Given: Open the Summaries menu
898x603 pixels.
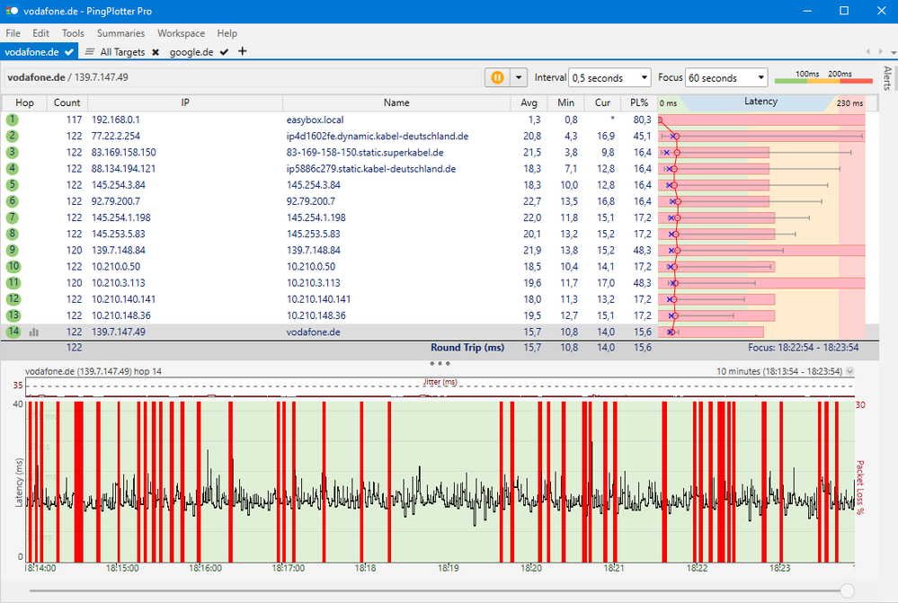Looking at the screenshot, I should (120, 33).
